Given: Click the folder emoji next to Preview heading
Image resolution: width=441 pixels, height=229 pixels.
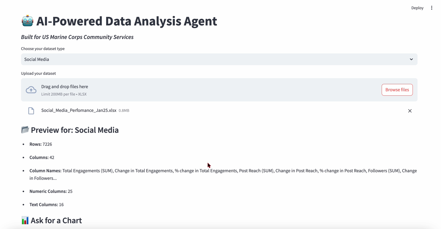Looking at the screenshot, I should click(x=25, y=130).
